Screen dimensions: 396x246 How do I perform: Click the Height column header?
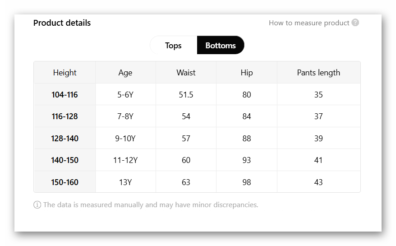[x=64, y=73]
